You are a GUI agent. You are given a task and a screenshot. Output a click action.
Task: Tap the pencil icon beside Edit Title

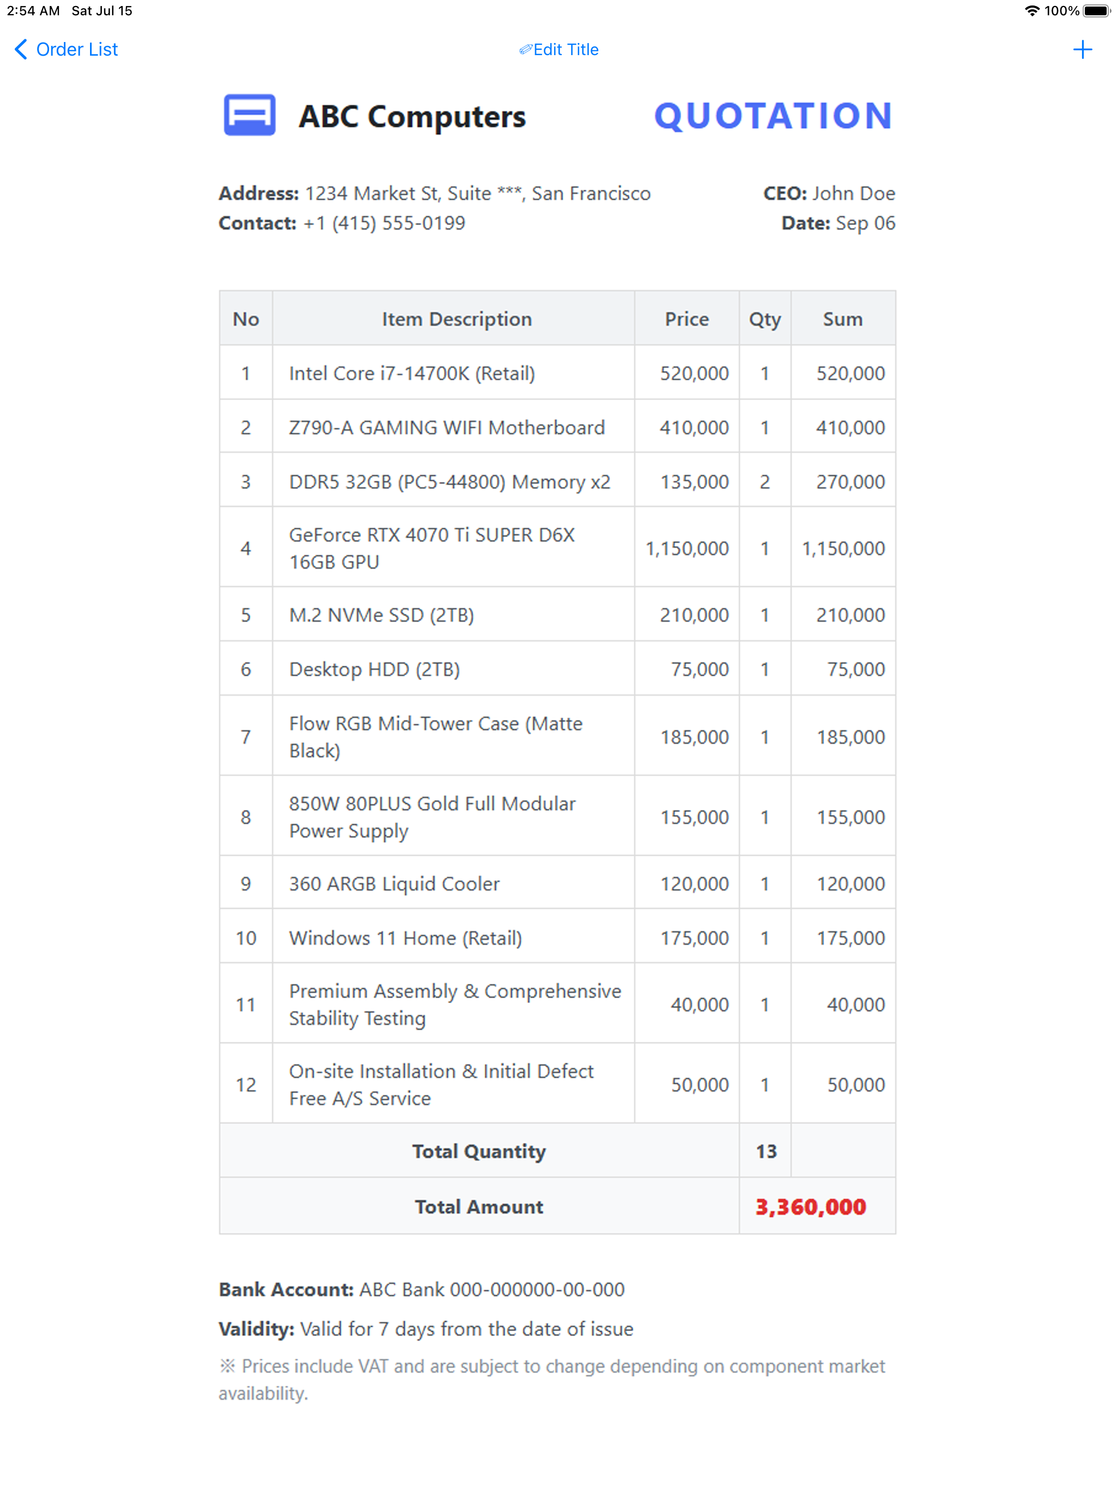point(525,50)
